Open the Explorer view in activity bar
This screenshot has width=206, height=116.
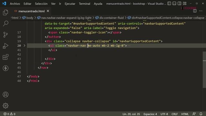(5, 13)
